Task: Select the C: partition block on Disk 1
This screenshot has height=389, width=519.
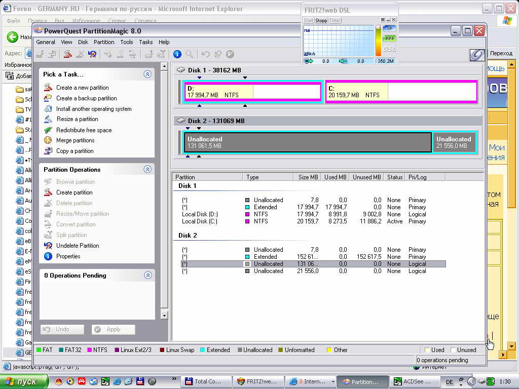Action: tap(401, 92)
